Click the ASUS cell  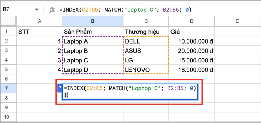146,50
